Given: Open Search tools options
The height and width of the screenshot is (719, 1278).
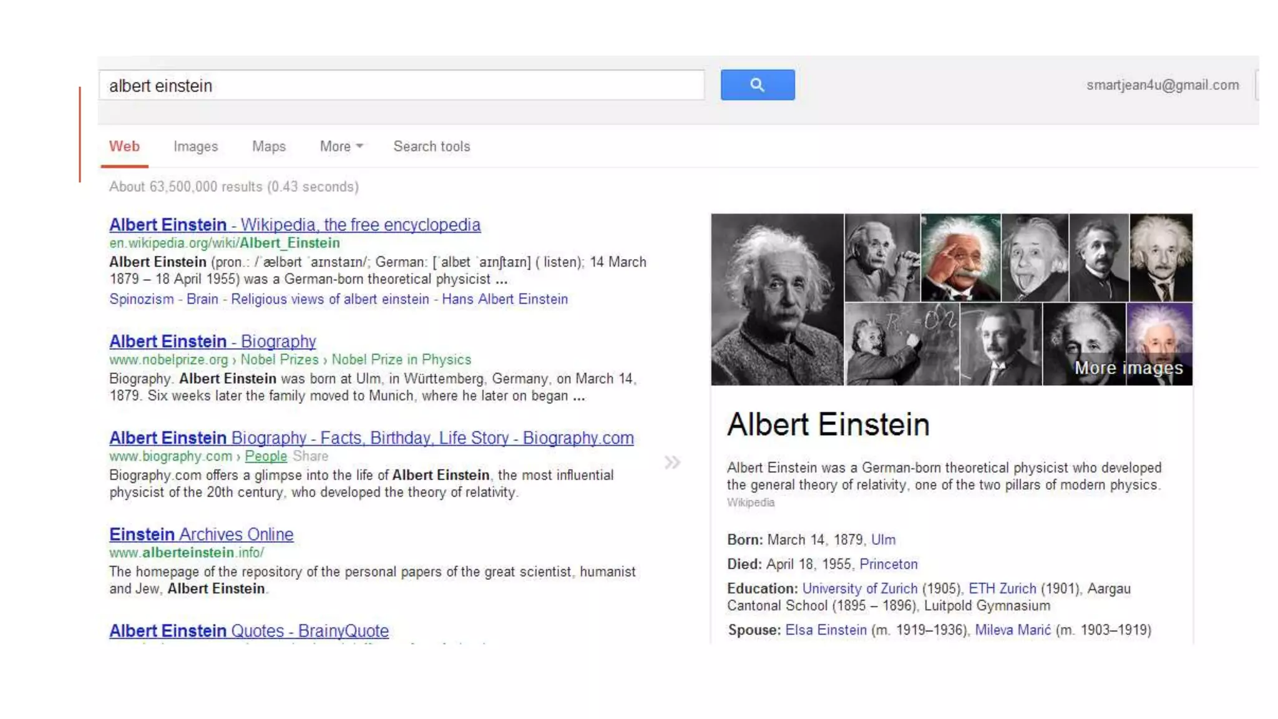Looking at the screenshot, I should click(x=431, y=147).
